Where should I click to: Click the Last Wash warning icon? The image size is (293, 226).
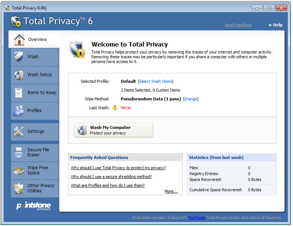click(115, 108)
